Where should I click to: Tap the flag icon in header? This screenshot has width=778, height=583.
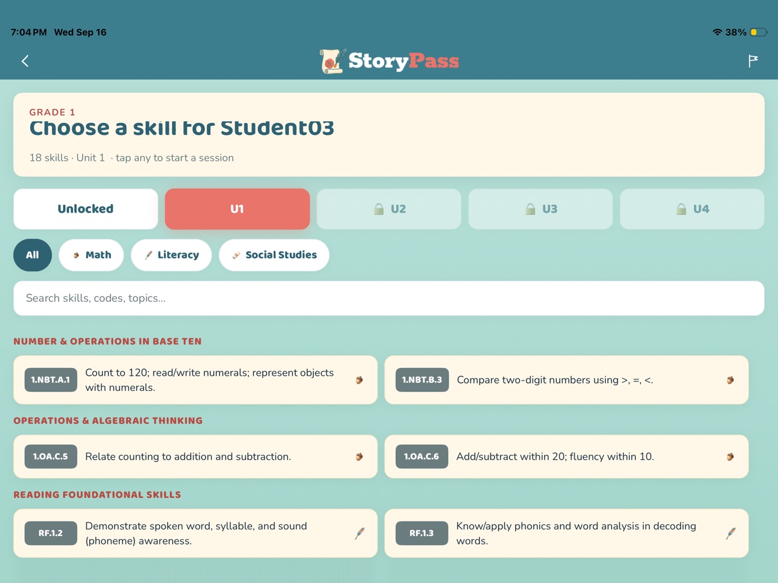753,61
